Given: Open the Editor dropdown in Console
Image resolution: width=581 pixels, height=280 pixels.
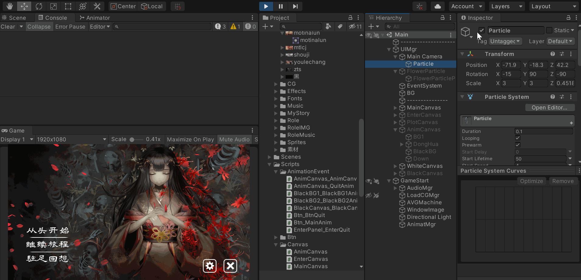Looking at the screenshot, I should click(x=100, y=26).
